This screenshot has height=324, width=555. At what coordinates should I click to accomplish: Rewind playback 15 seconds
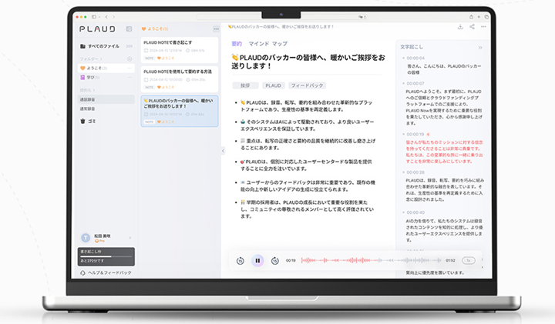coord(240,261)
